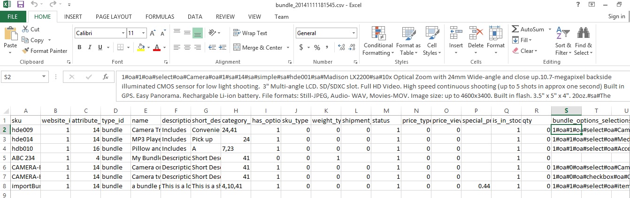
Task: Expand the Fill dropdown arrow
Action: 530,40
